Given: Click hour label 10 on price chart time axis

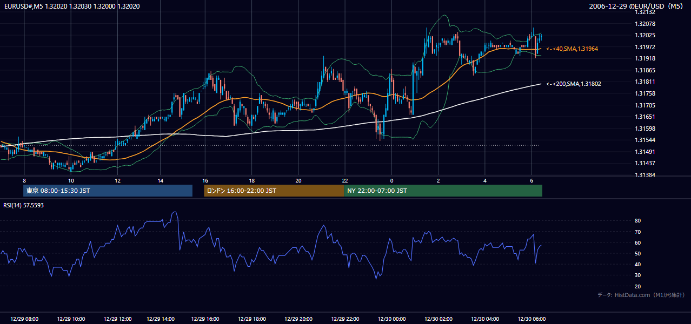Looking at the screenshot, I should point(71,180).
